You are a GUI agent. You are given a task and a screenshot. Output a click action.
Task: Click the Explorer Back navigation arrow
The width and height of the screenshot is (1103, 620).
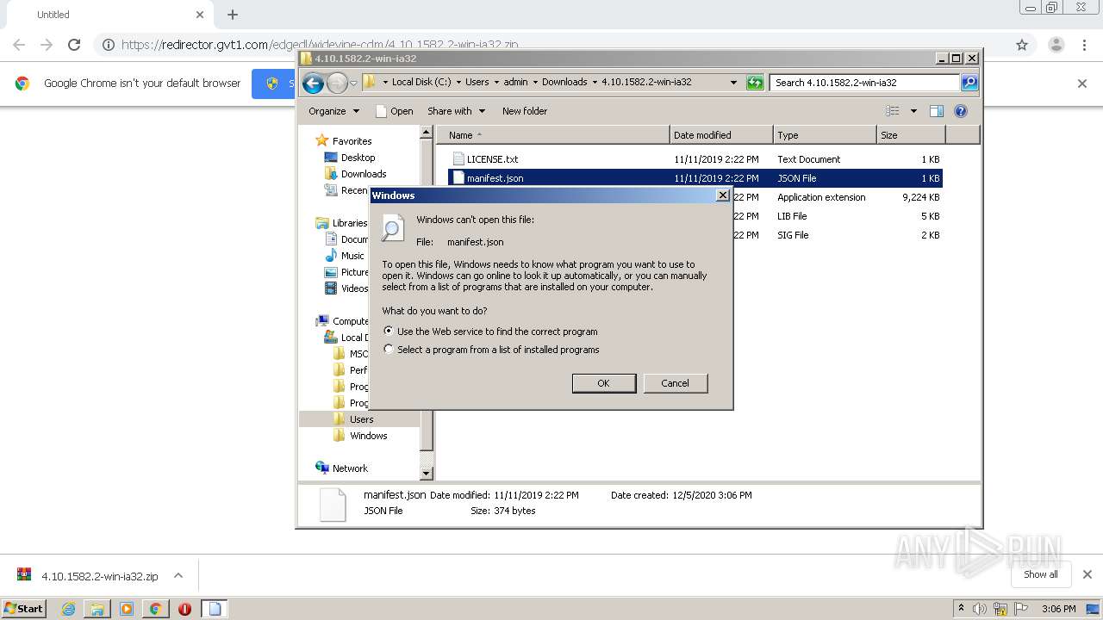tap(314, 83)
